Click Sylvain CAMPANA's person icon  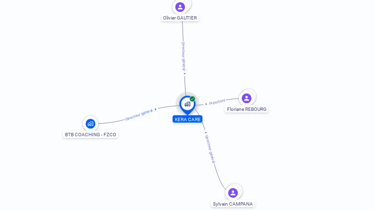pos(233,193)
